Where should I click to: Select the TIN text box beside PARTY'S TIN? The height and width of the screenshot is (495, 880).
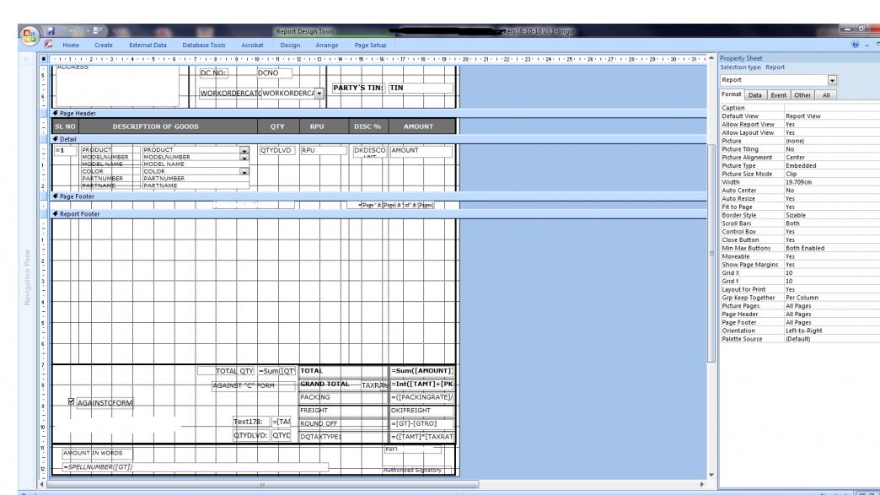pyautogui.click(x=421, y=88)
